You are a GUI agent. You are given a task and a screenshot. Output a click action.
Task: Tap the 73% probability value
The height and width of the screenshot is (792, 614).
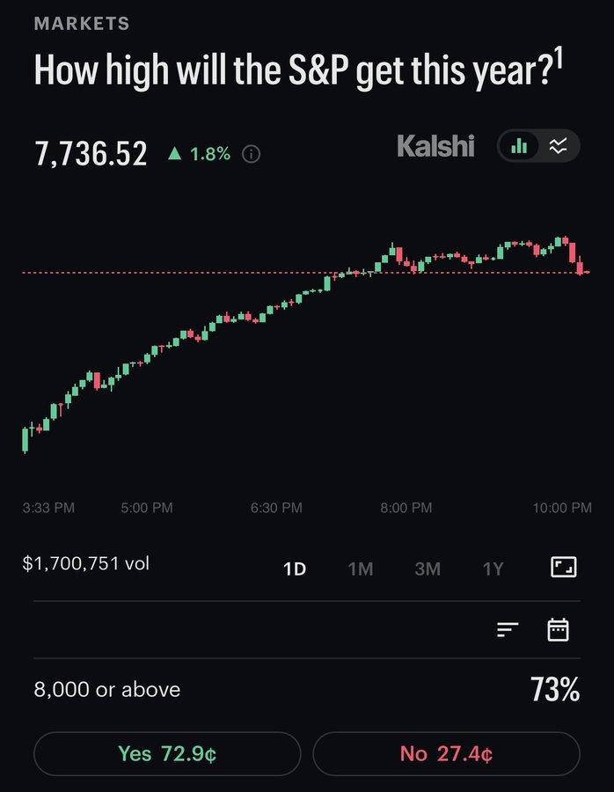click(x=555, y=689)
